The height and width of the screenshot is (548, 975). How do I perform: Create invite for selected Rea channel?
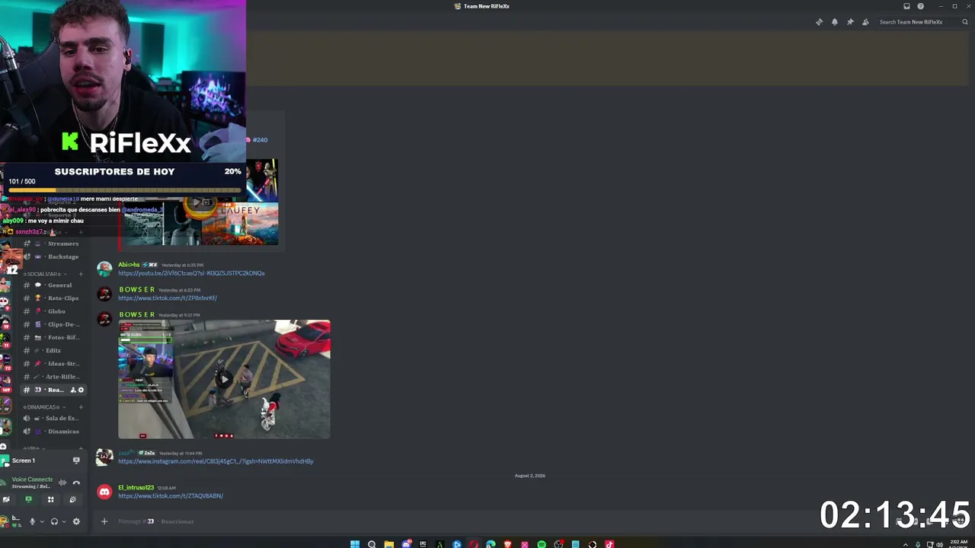pos(73,390)
